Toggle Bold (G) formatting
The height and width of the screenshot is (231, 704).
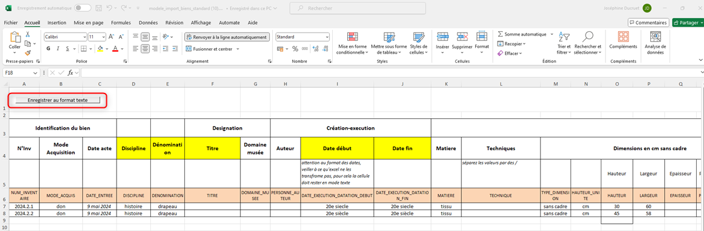pyautogui.click(x=48, y=48)
